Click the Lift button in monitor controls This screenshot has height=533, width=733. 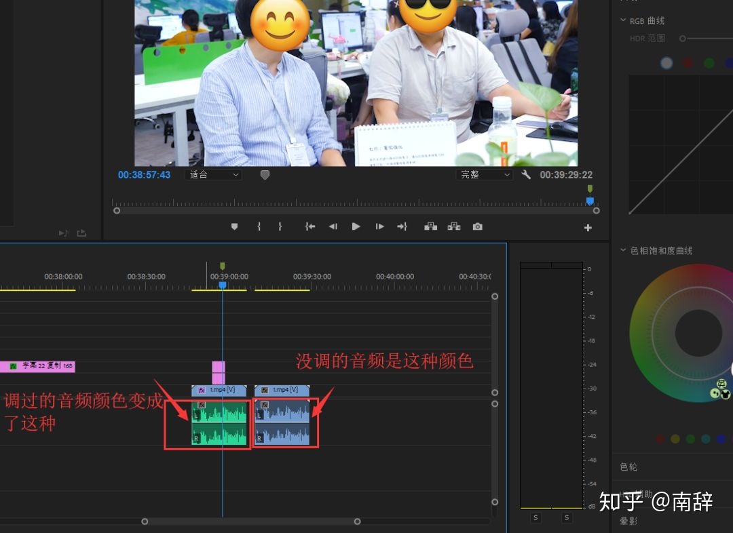pyautogui.click(x=430, y=226)
